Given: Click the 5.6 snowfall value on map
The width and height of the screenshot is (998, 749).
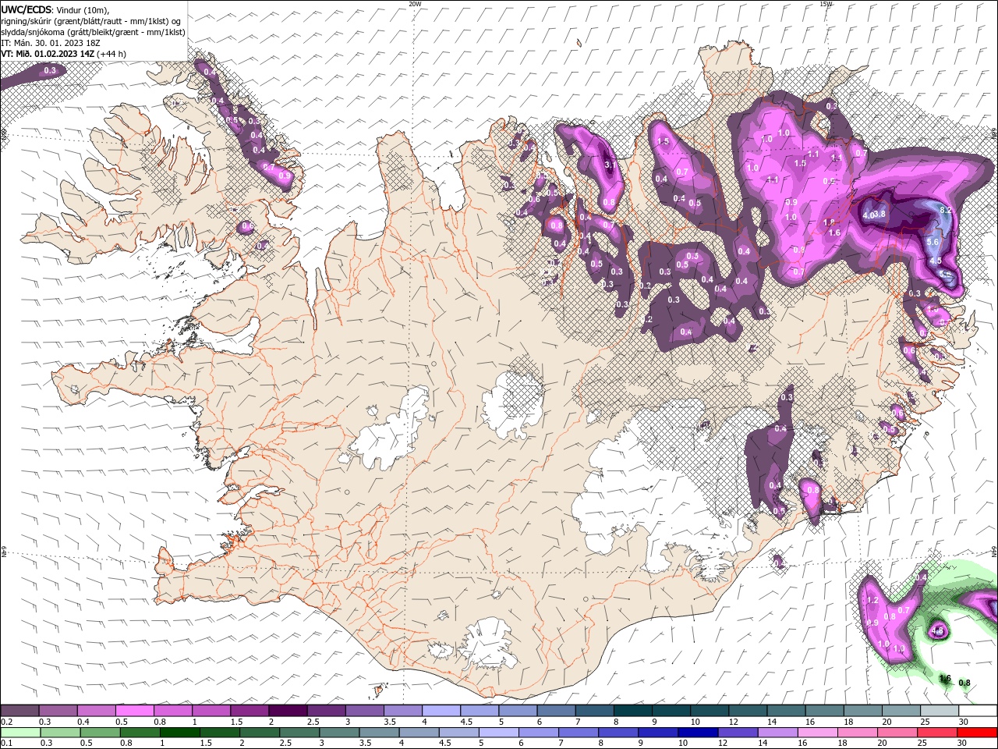Looking at the screenshot, I should 933,243.
